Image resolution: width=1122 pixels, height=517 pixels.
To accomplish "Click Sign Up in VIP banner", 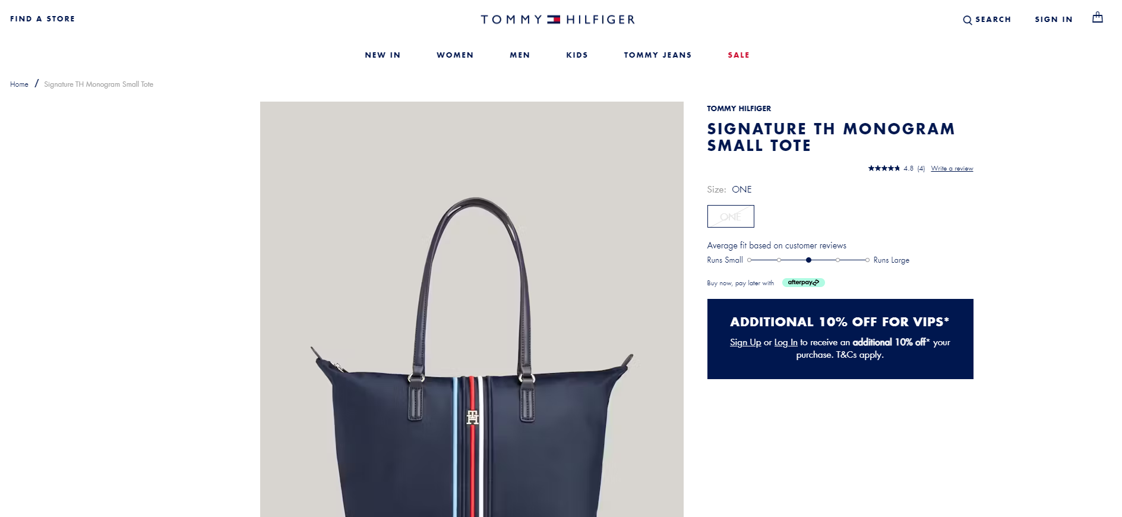I will click(745, 342).
